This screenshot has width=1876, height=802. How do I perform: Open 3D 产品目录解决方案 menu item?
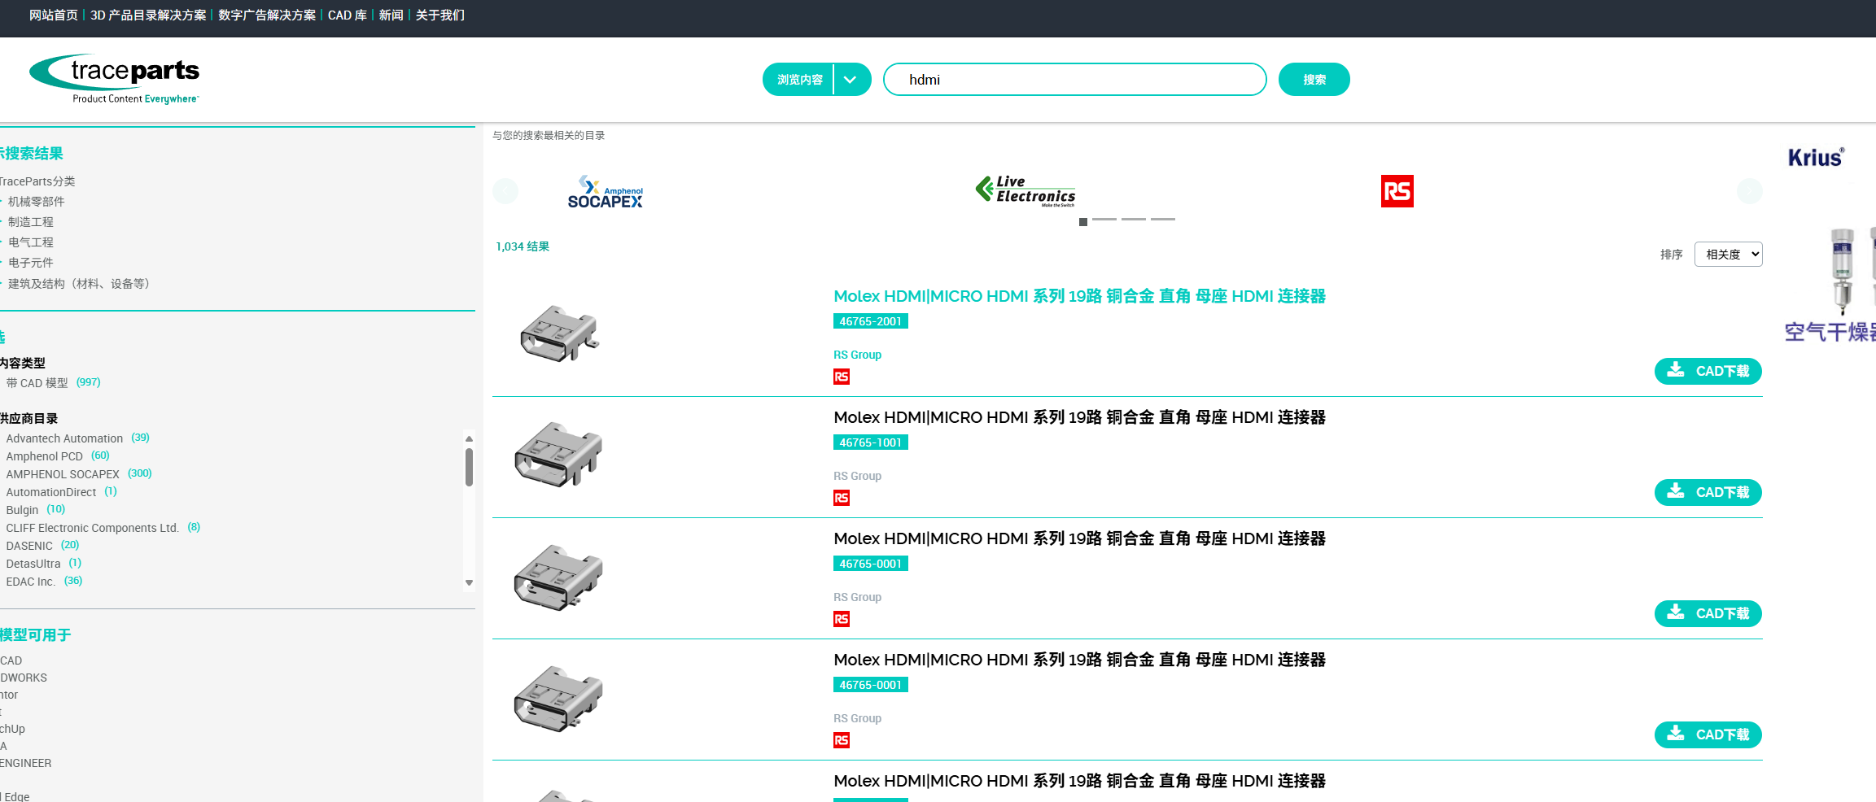click(148, 15)
